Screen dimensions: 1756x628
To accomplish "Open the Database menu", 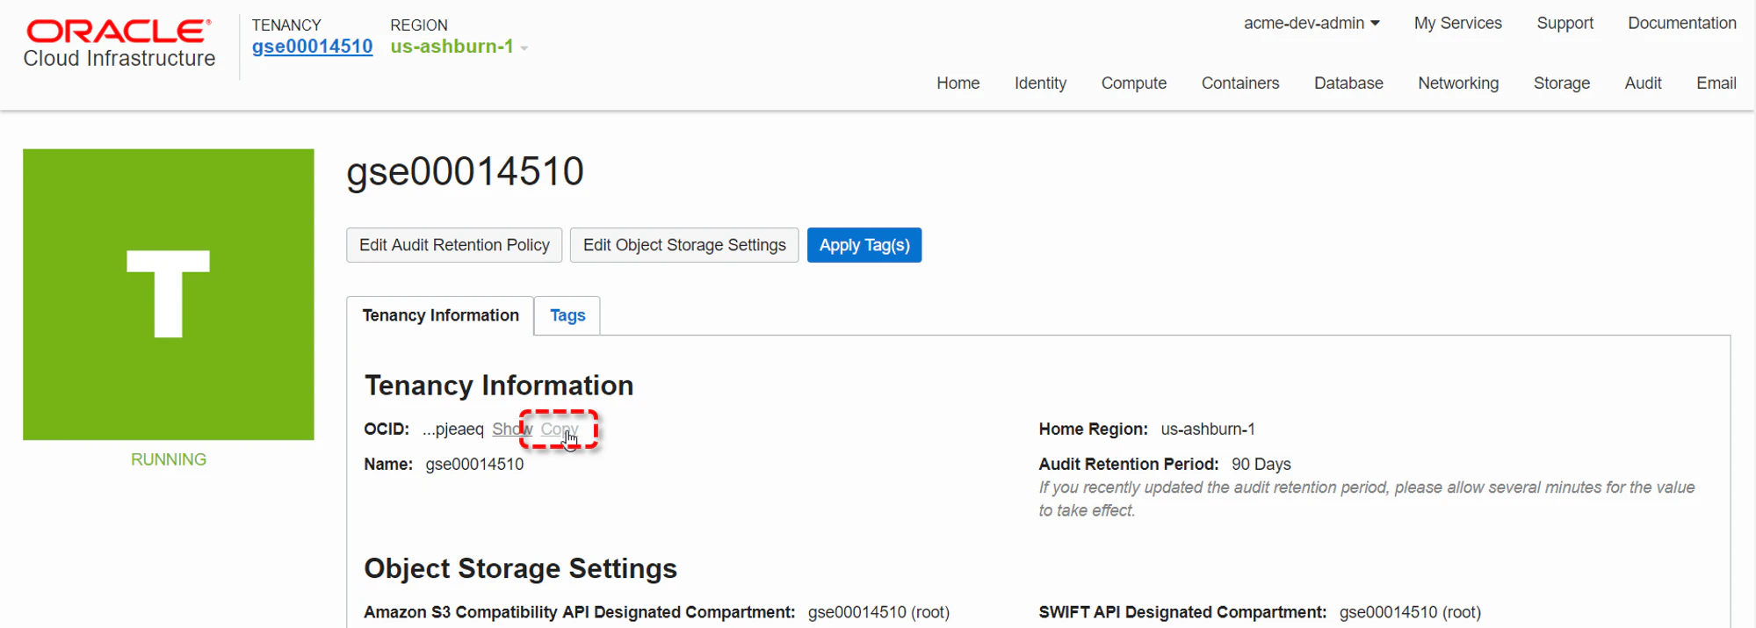I will 1348,83.
